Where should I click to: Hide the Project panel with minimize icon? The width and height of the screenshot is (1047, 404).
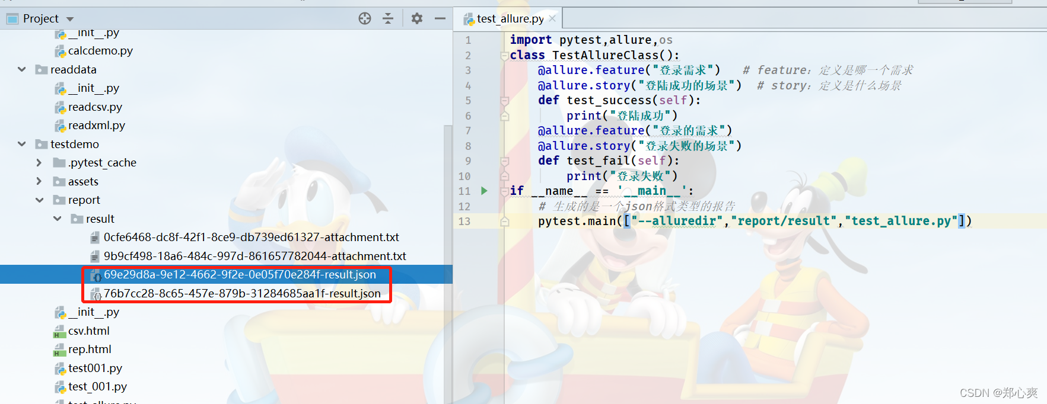click(440, 18)
